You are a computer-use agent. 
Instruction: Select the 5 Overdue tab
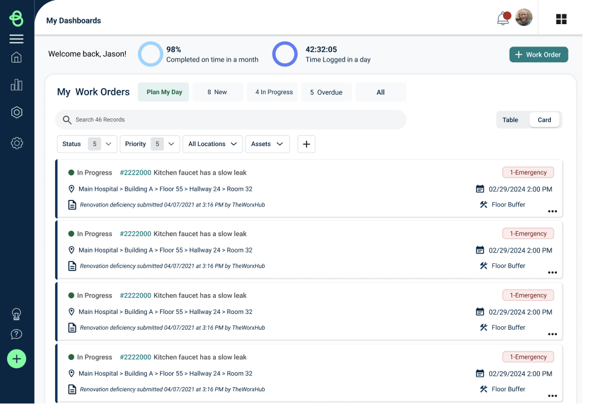[327, 92]
